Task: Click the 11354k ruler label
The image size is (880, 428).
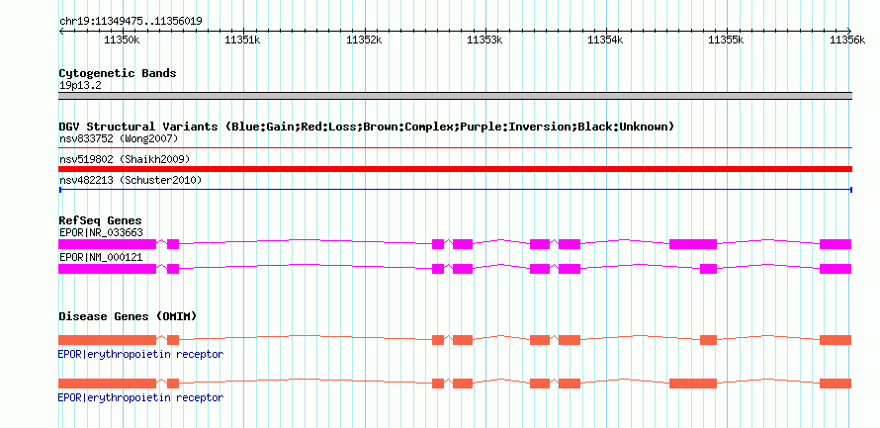Action: (605, 40)
